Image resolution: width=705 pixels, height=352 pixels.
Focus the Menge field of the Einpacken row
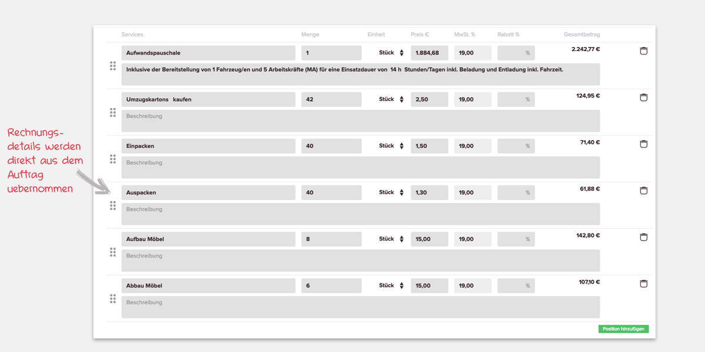[x=331, y=146]
